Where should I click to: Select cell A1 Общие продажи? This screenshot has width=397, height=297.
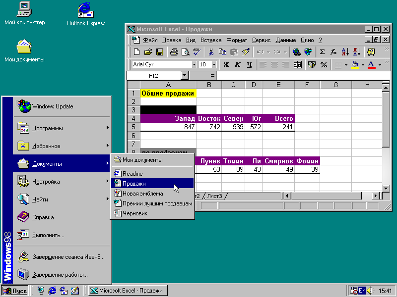[168, 94]
